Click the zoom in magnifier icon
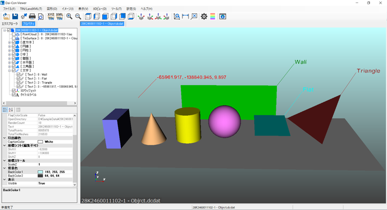The width and height of the screenshot is (387, 210). [x=69, y=17]
